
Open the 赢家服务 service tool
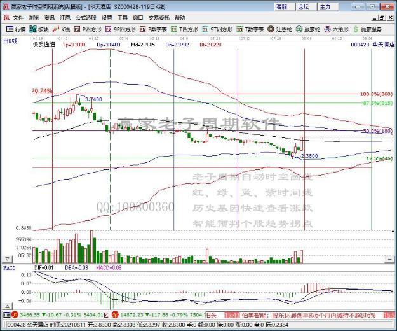[367, 29]
